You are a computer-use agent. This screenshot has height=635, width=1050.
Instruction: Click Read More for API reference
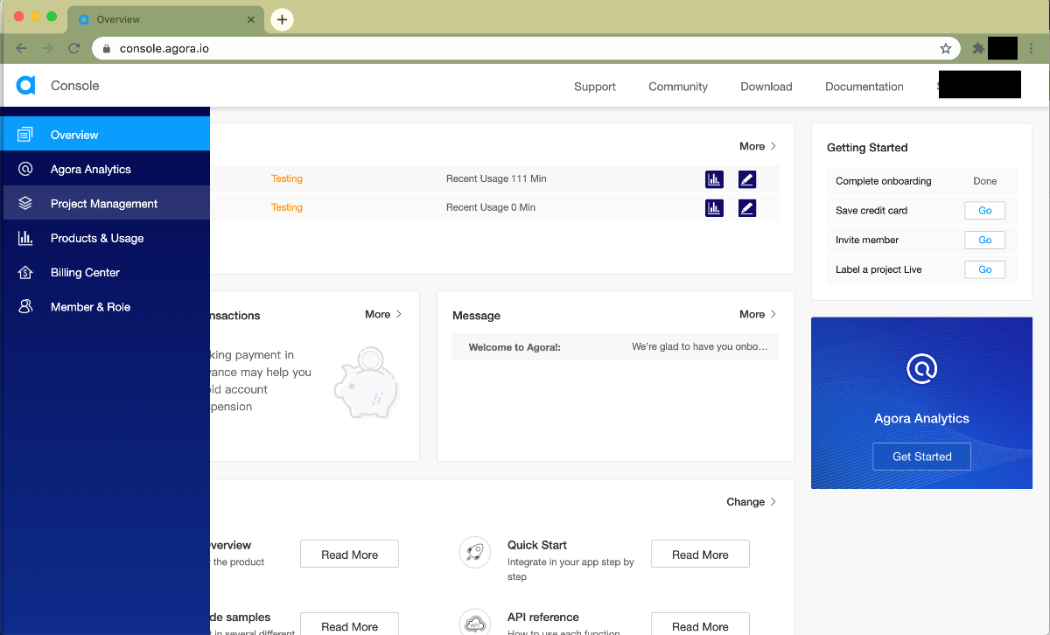click(x=700, y=625)
